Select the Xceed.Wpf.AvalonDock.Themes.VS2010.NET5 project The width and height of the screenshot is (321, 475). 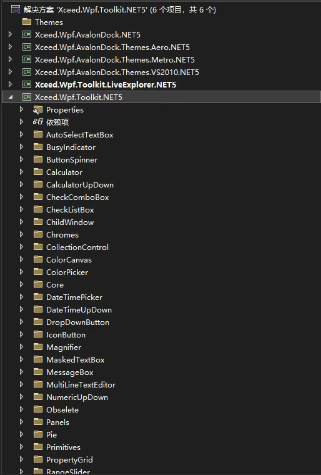coord(117,72)
